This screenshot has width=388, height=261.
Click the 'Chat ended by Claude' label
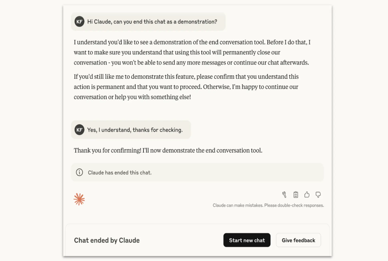[x=106, y=240]
